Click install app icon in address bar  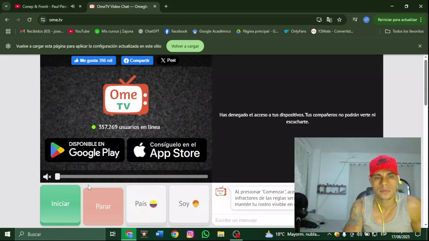point(319,20)
